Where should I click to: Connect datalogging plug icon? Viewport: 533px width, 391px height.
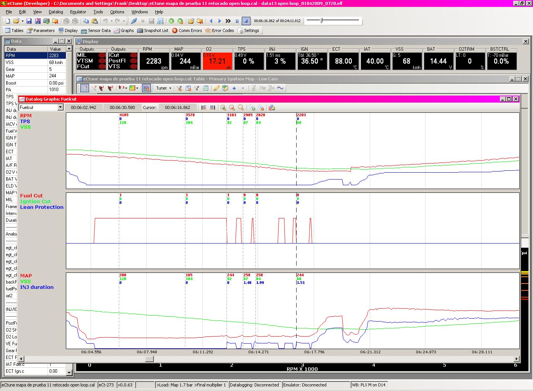click(134, 21)
